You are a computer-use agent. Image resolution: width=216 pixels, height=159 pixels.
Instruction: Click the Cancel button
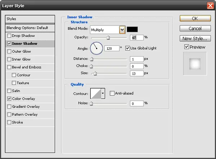195,28
